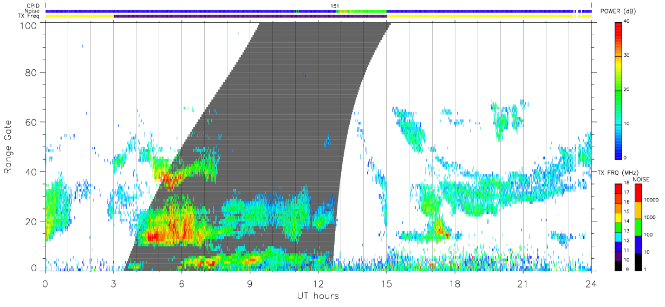Click the 'UT hours' axis title
665x307 pixels.
[x=318, y=296]
